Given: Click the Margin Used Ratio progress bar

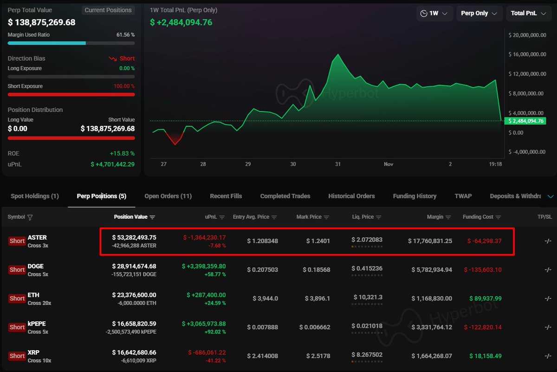Looking at the screenshot, I should pyautogui.click(x=71, y=43).
